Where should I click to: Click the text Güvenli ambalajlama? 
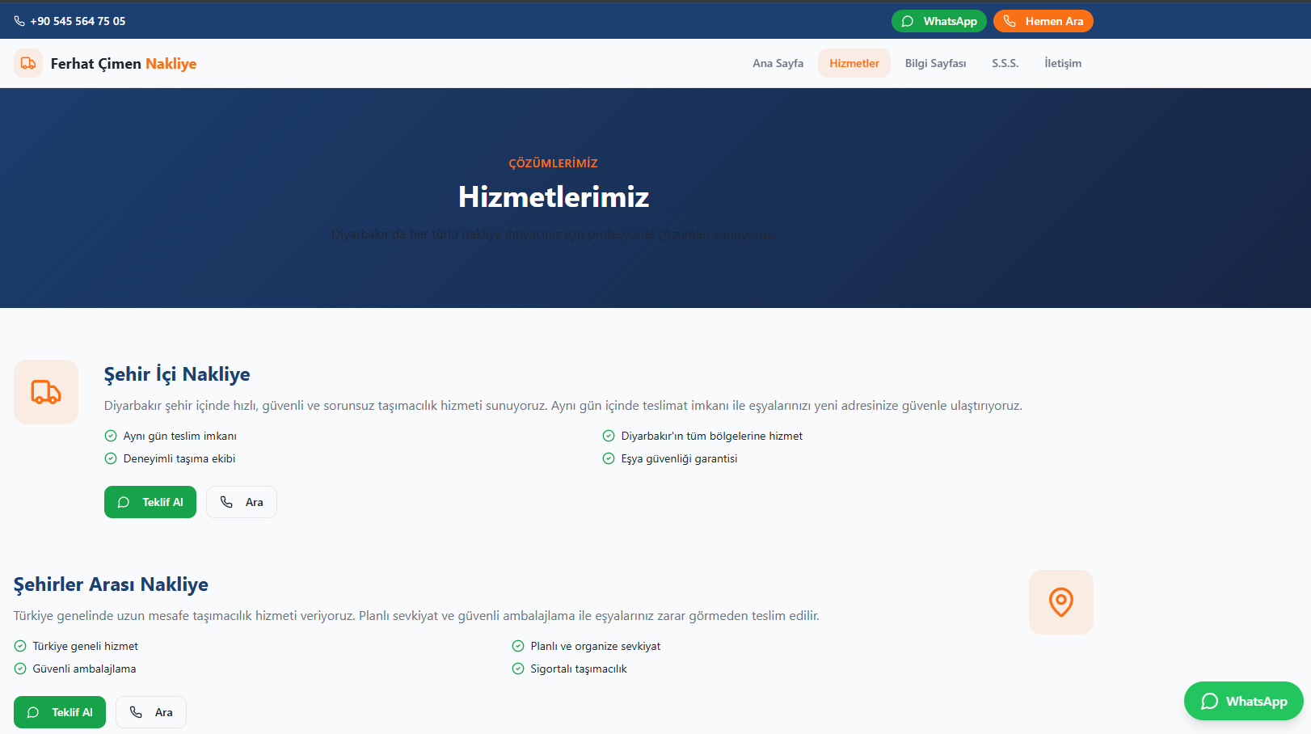85,669
